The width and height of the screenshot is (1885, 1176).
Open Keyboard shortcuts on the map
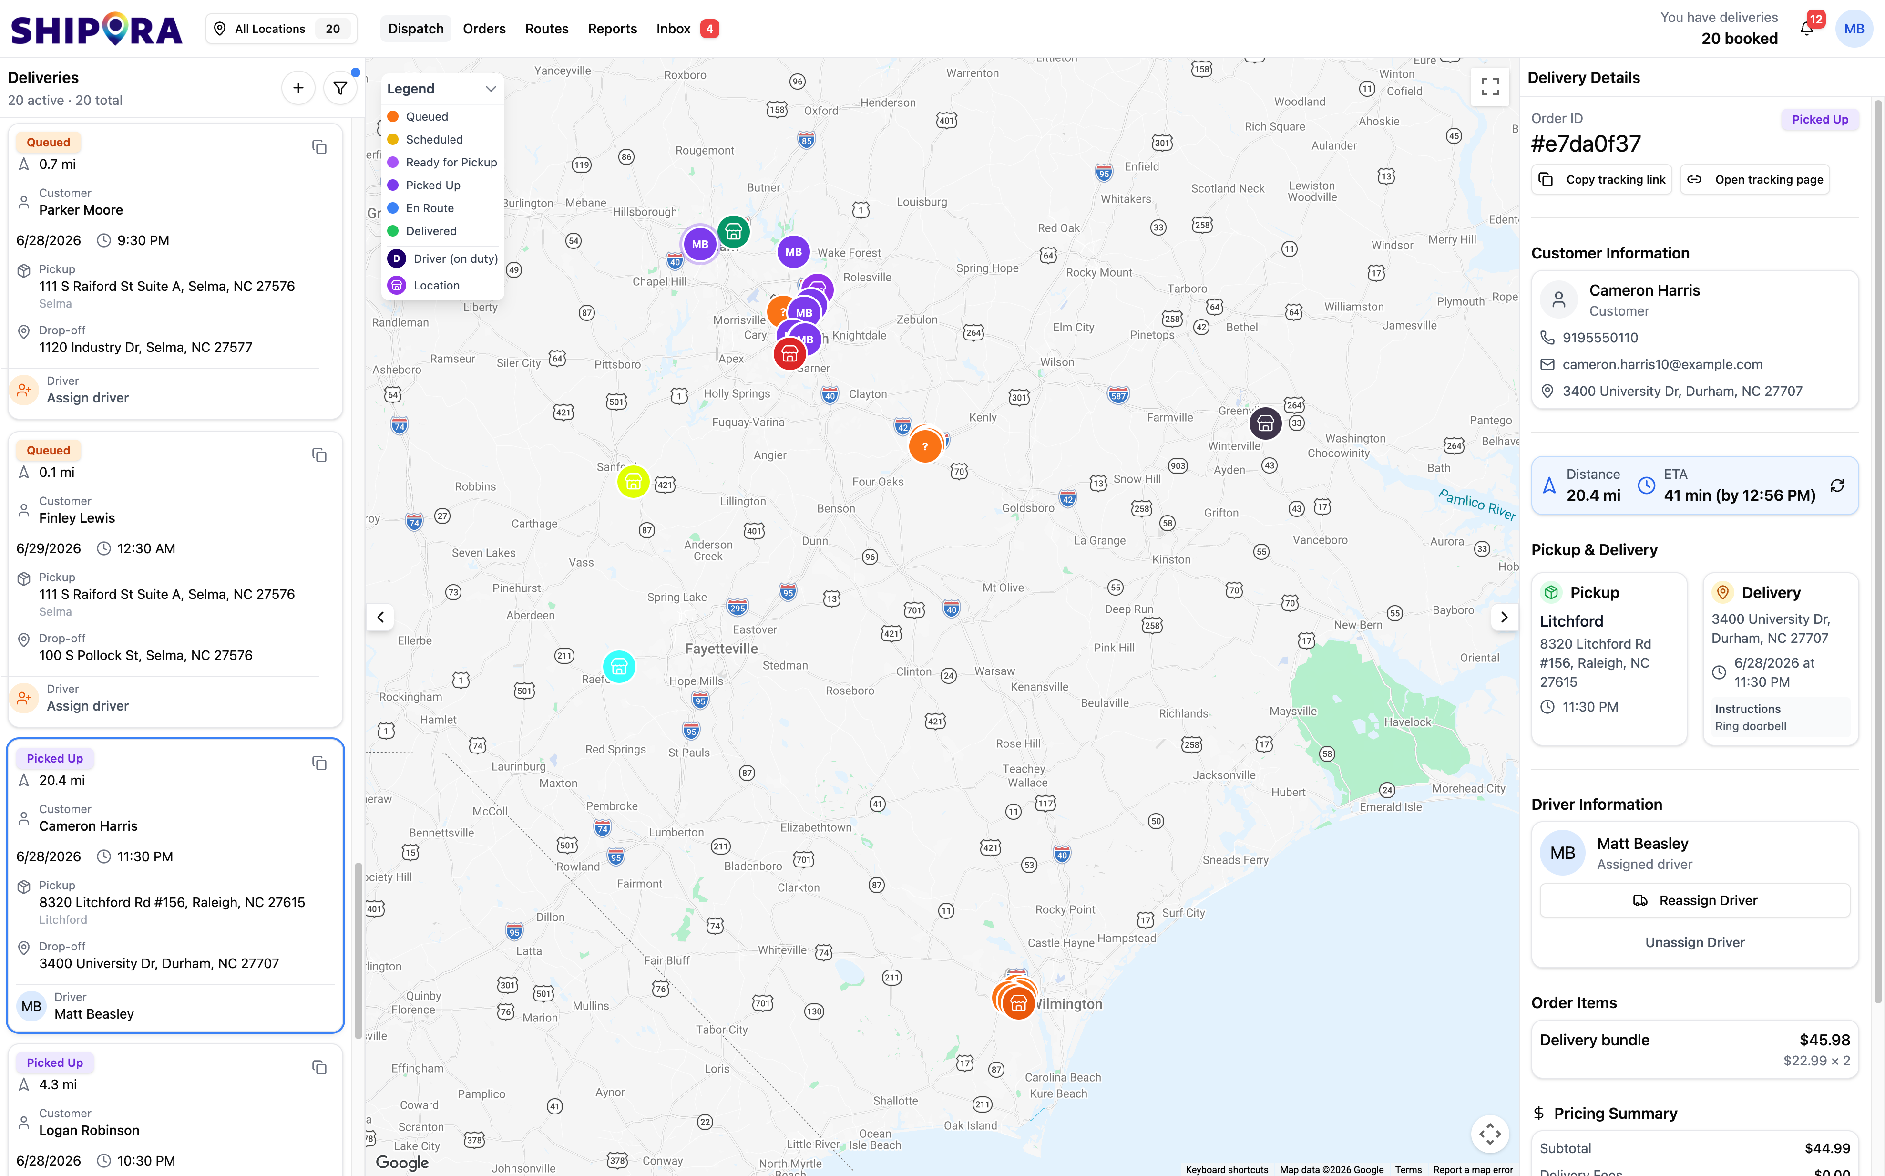tap(1227, 1169)
